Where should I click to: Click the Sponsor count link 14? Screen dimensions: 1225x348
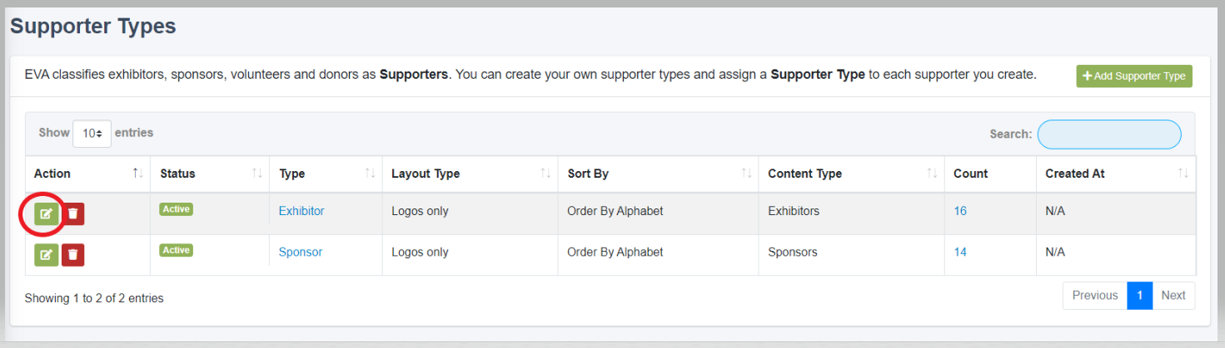coord(960,252)
